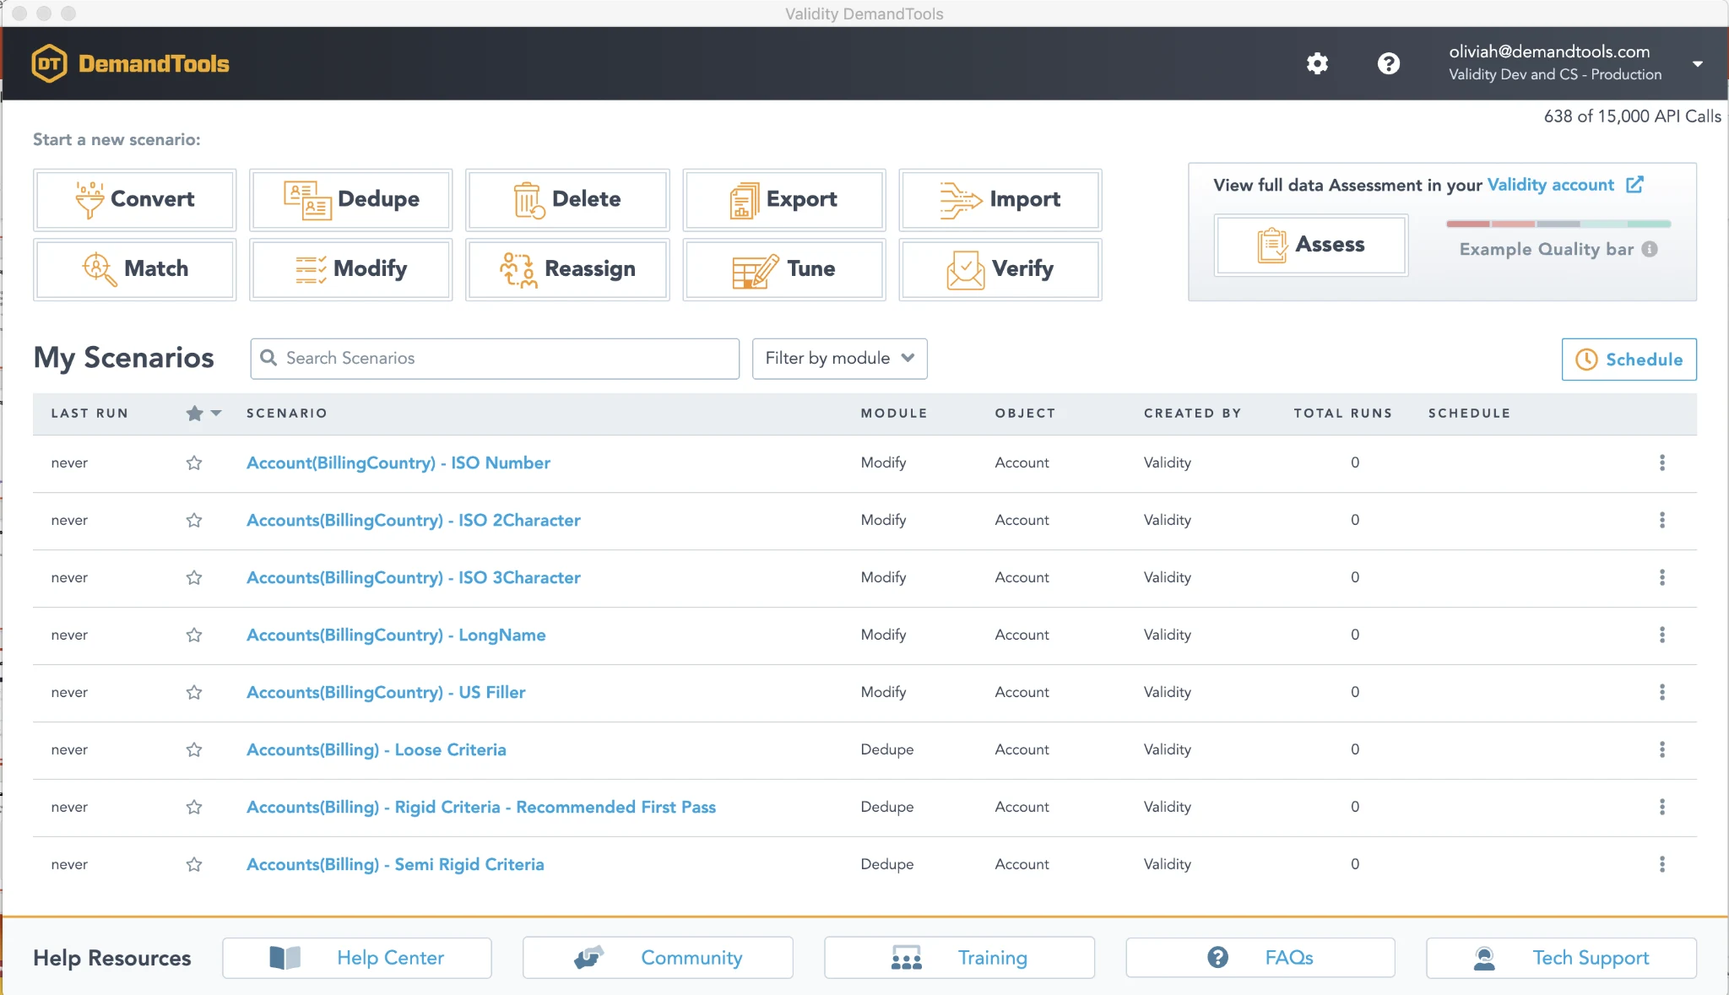The image size is (1729, 995).
Task: Start a new Import scenario
Action: pyautogui.click(x=1000, y=199)
